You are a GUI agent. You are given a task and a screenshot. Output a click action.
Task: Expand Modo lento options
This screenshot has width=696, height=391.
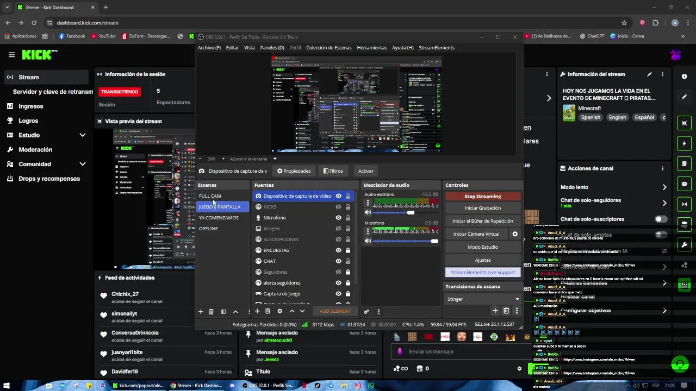point(664,187)
